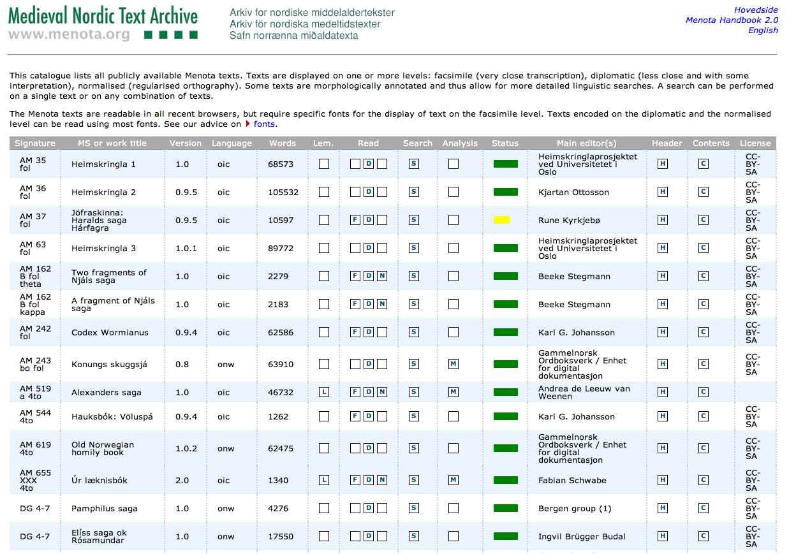Open Contents C icon for Hauksbók: Völuspá
This screenshot has width=789, height=554.
704,416
